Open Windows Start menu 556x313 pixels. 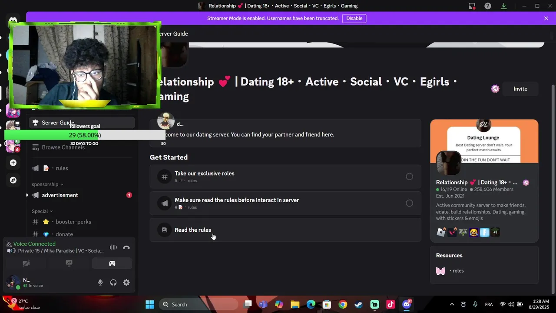150,304
